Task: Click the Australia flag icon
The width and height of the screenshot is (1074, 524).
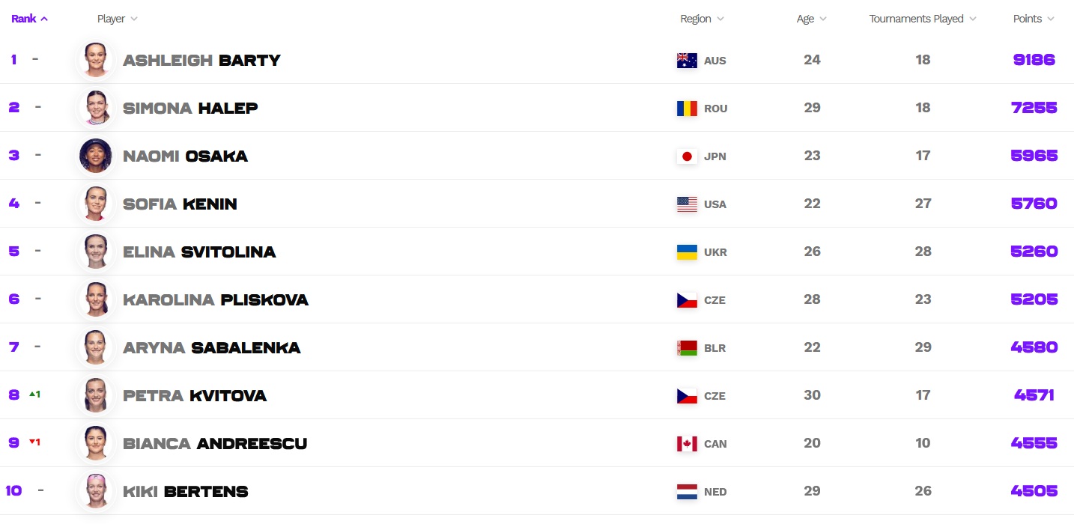Action: pos(687,61)
